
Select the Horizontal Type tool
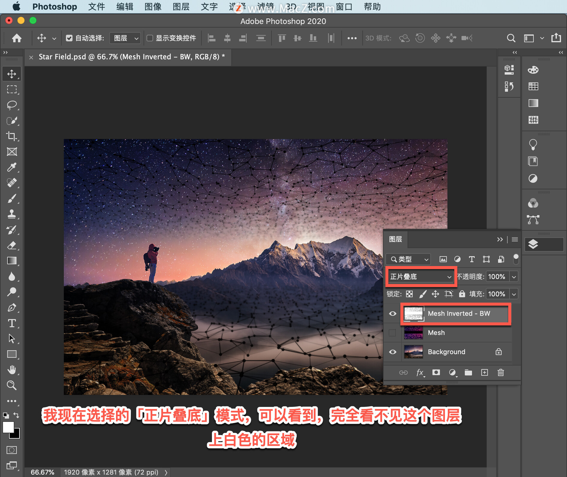click(x=12, y=323)
